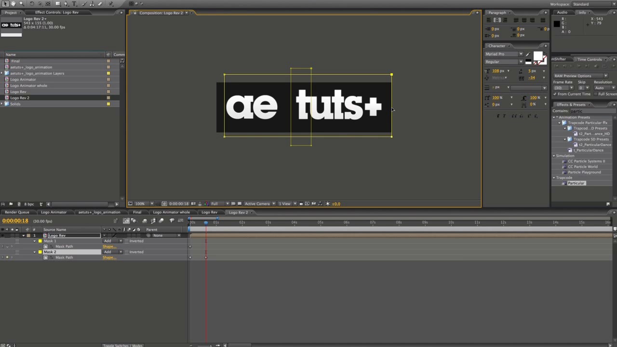
Task: Click the new folder icon in Project panel
Action: [x=11, y=204]
